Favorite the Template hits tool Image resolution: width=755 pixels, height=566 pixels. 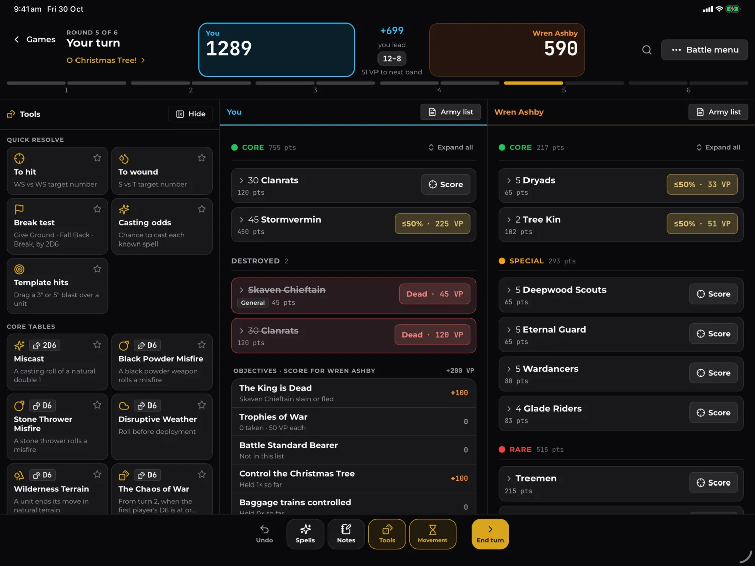pos(97,269)
